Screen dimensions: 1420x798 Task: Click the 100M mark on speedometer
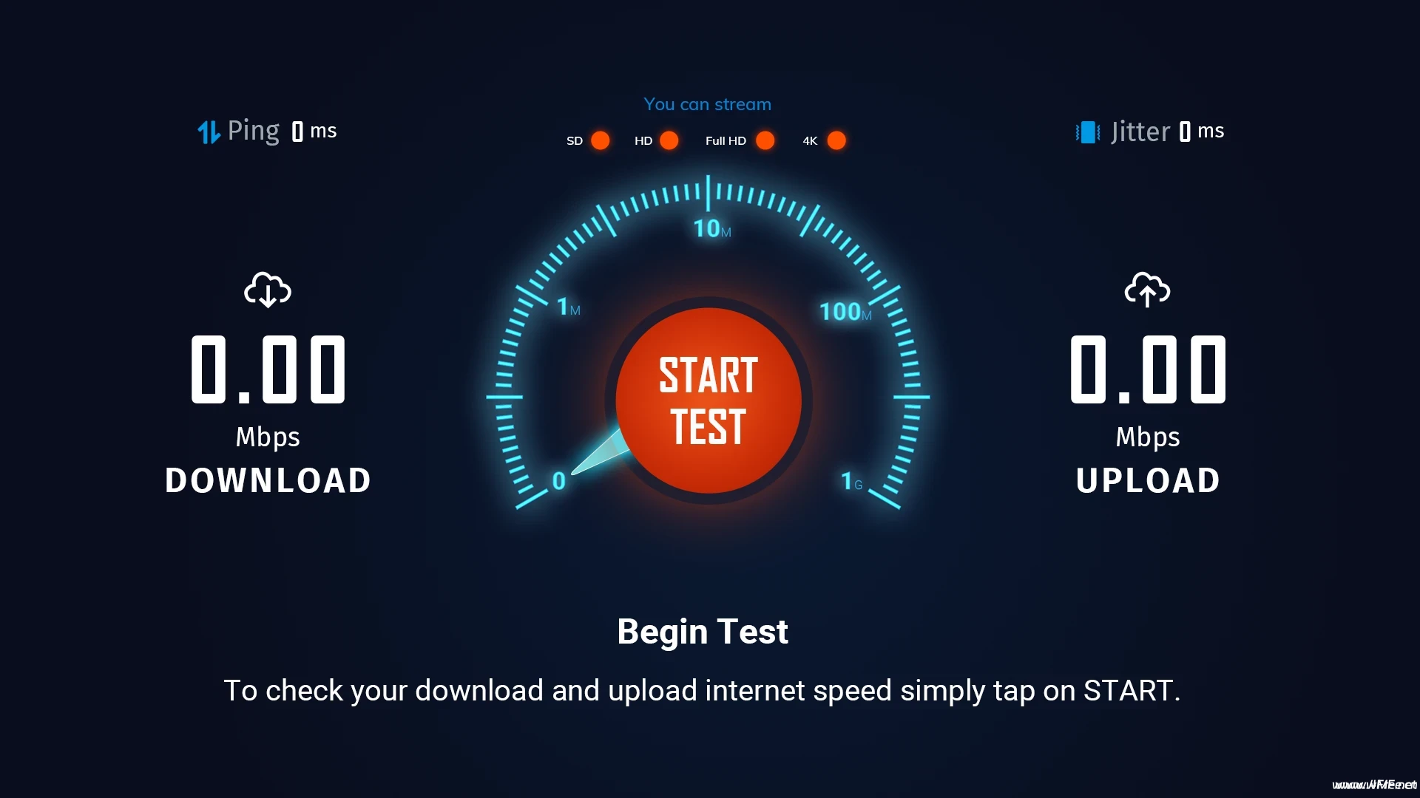845,312
